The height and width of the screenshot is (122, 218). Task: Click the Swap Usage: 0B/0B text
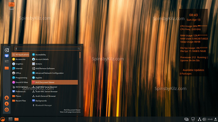pos(190,42)
